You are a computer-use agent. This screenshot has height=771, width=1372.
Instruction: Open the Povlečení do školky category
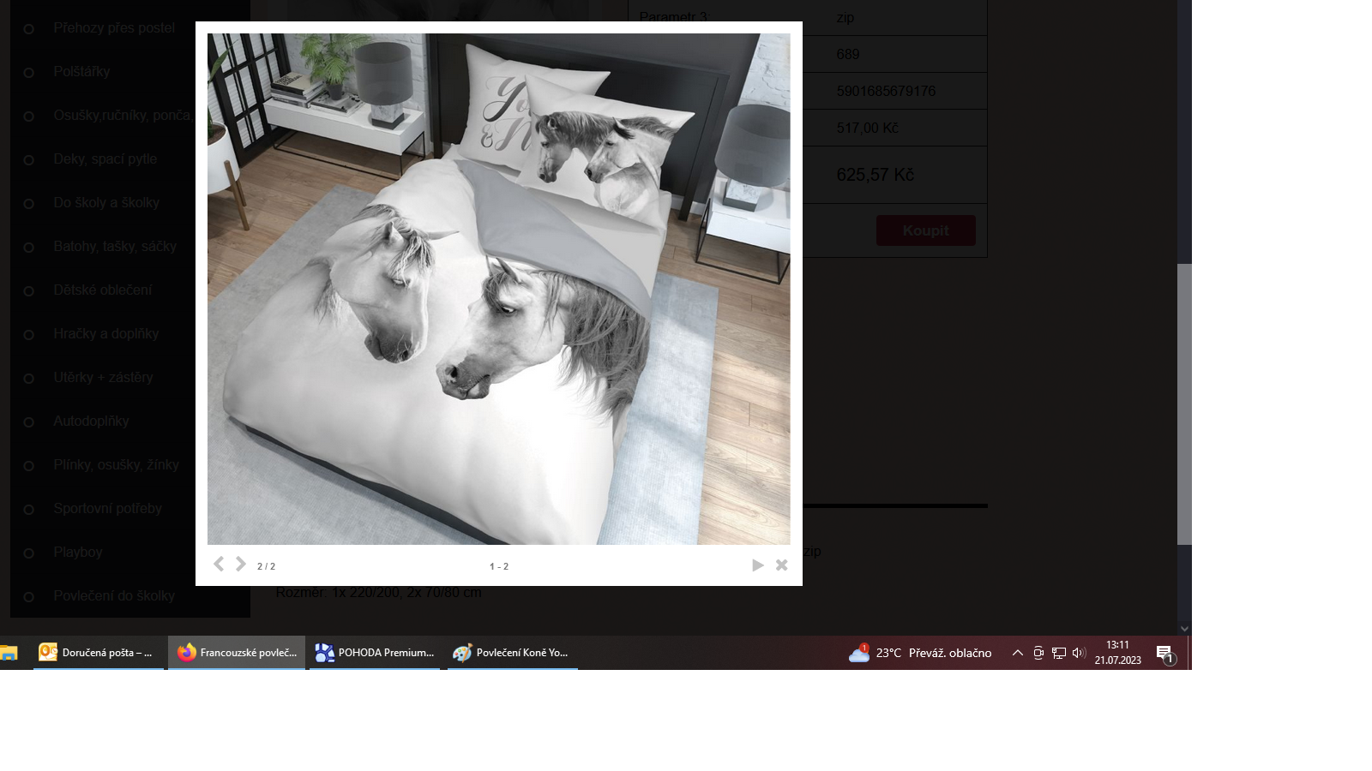click(x=114, y=595)
